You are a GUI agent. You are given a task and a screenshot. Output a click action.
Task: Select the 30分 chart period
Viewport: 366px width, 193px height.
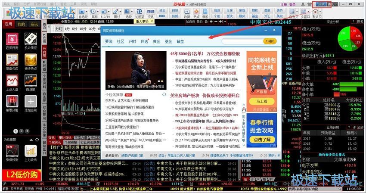(x=92, y=29)
